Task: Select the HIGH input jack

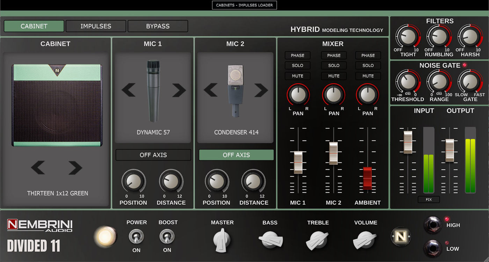Action: (432, 225)
